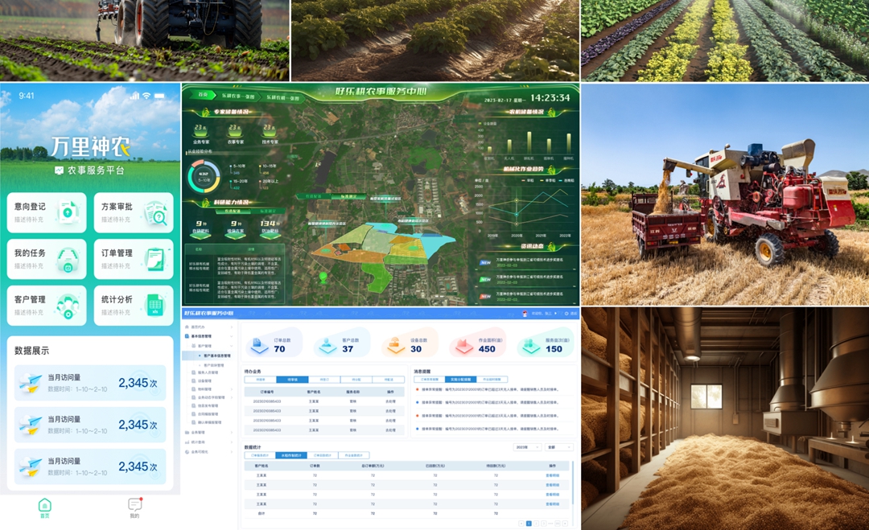Image resolution: width=869 pixels, height=530 pixels.
Task: Click the 作业面积 stat card icon
Action: 463,344
